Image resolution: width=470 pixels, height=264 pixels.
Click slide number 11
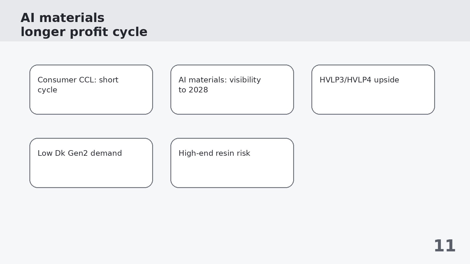pos(444,246)
